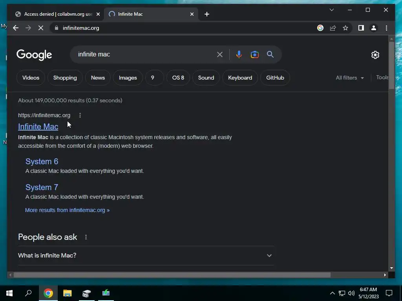The width and height of the screenshot is (402, 301).
Task: Open the Chrome three-dot menu
Action: click(386, 28)
